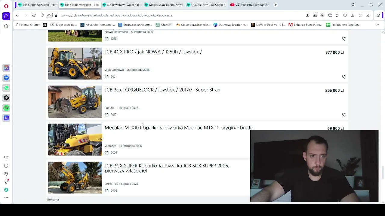Favorite the 1993 listing heart at top
Image resolution: width=385 pixels, height=216 pixels.
click(344, 39)
